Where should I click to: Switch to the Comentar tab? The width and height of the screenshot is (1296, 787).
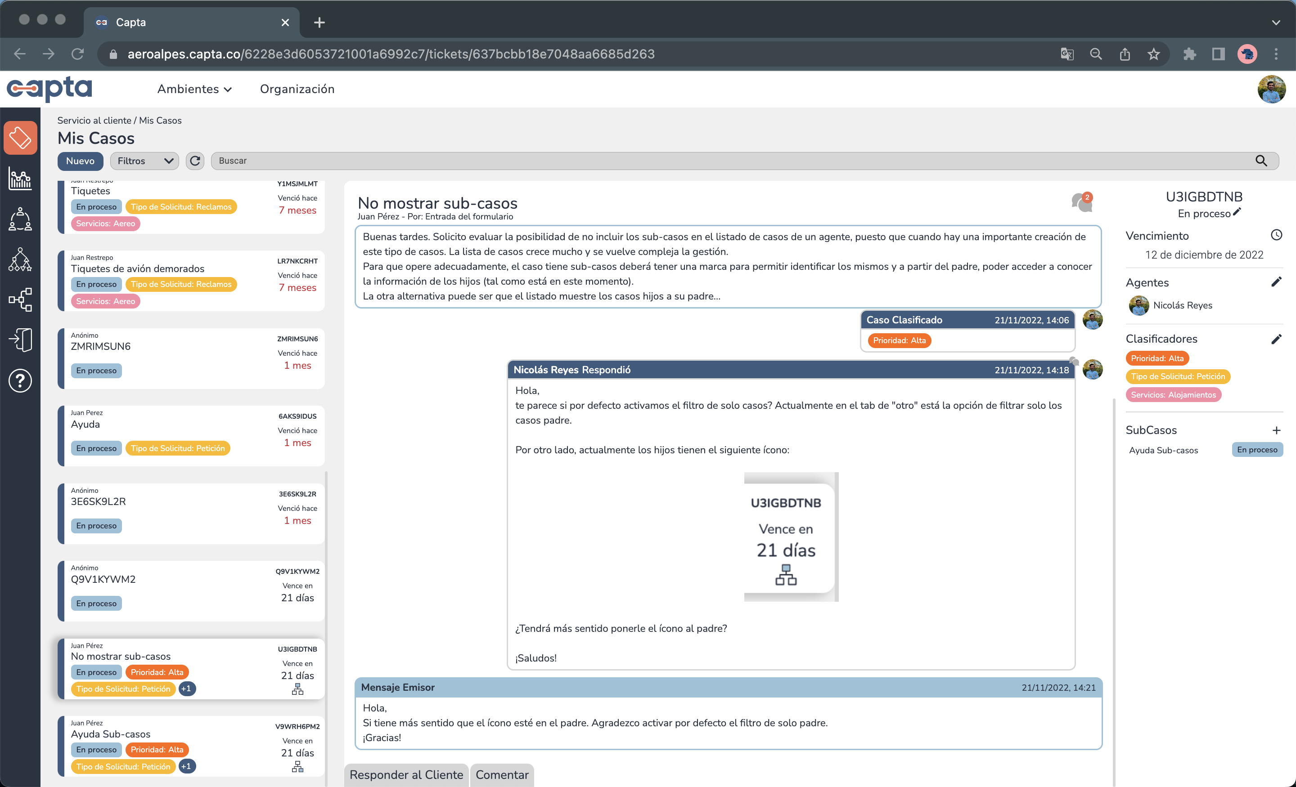point(501,775)
